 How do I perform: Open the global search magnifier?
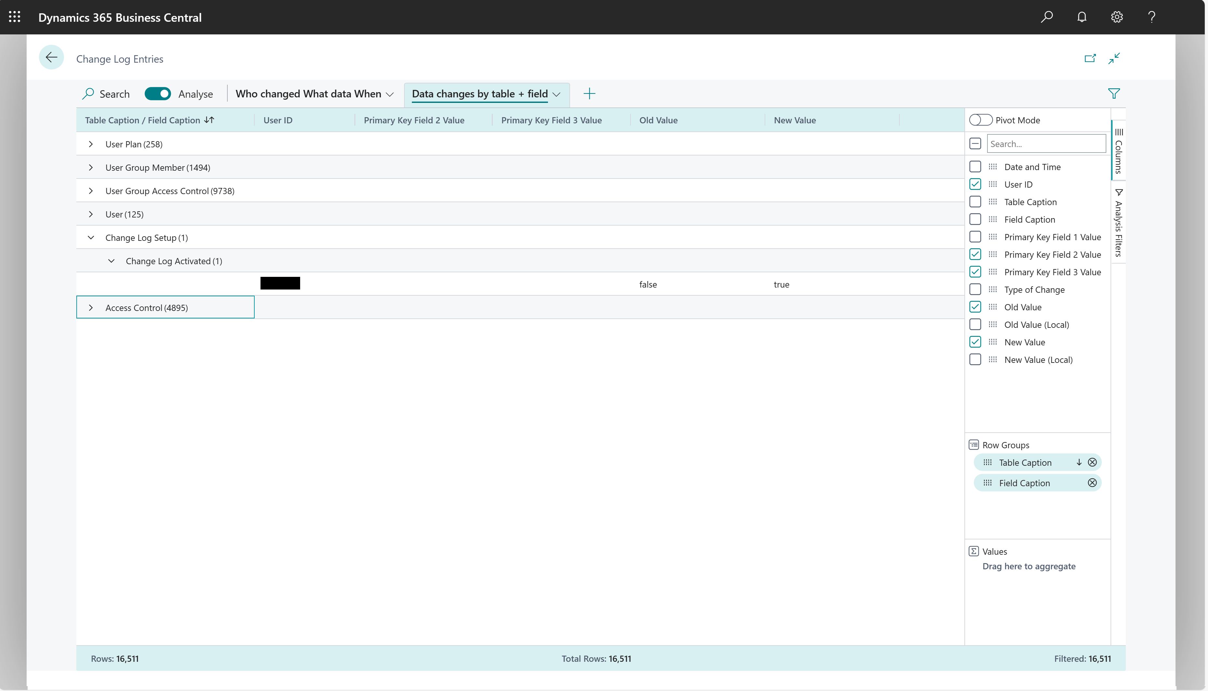click(1047, 17)
